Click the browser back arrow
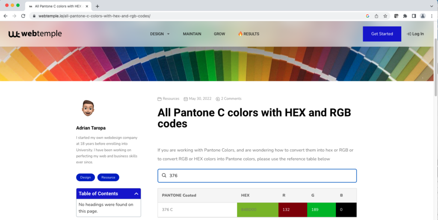Screen dimensions: 438x220 coord(5,16)
